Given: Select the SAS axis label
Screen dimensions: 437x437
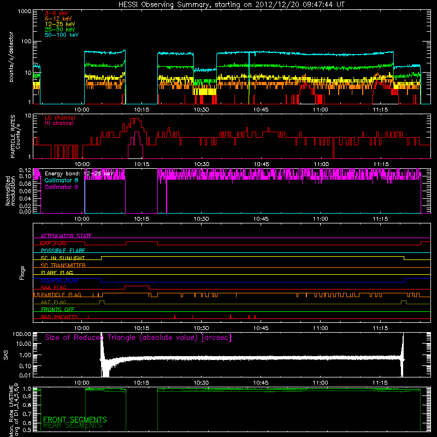Looking at the screenshot, I should coord(6,356).
